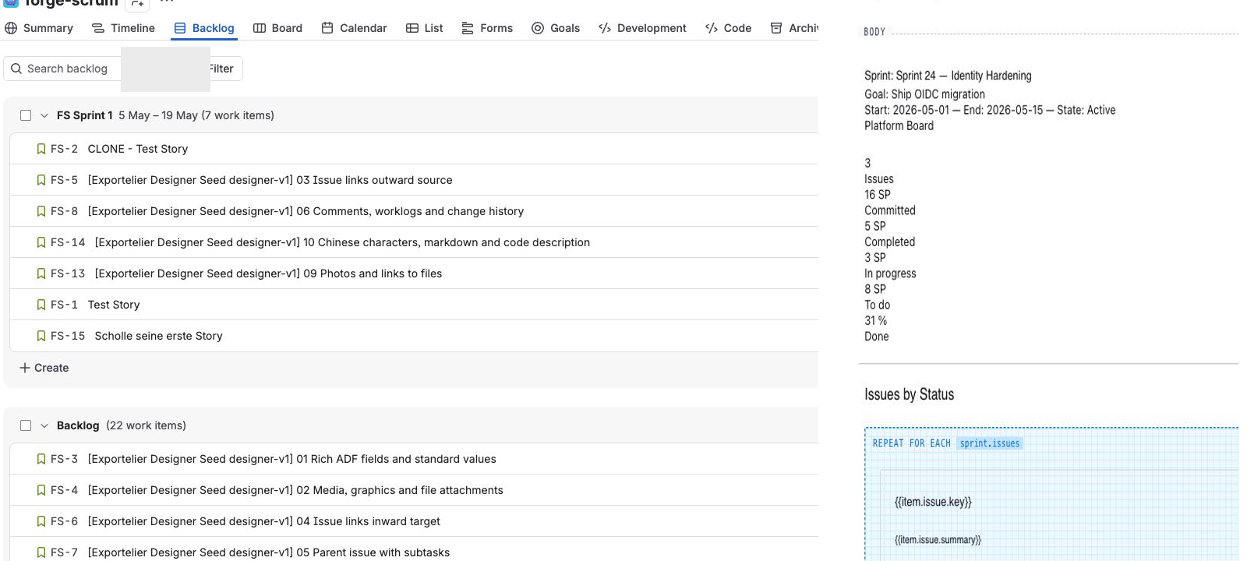Open the Code tab
1247x561 pixels.
tap(728, 28)
